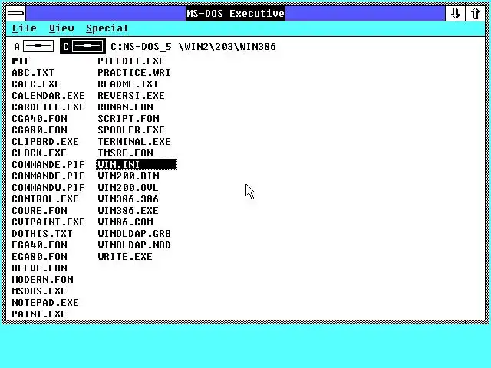Select DOTHIS.TXT file
This screenshot has width=491, height=368.
click(42, 233)
